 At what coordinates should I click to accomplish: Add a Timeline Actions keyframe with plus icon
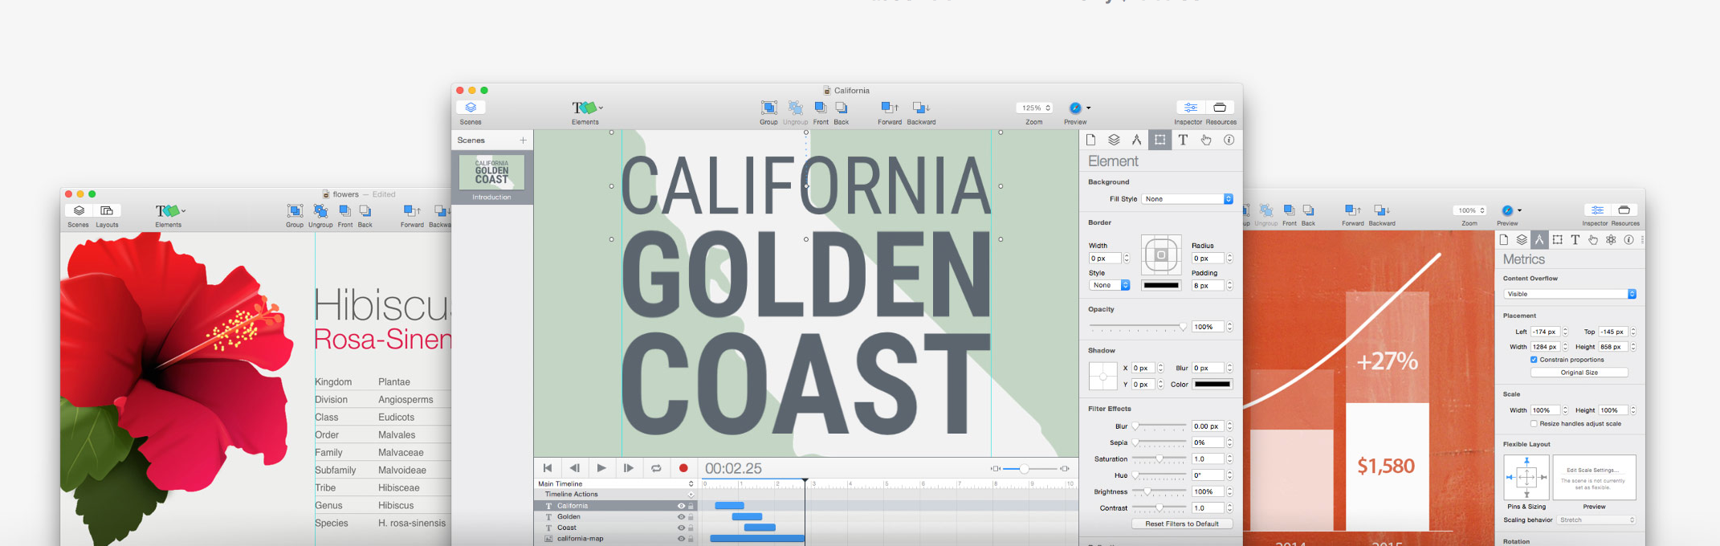point(691,495)
